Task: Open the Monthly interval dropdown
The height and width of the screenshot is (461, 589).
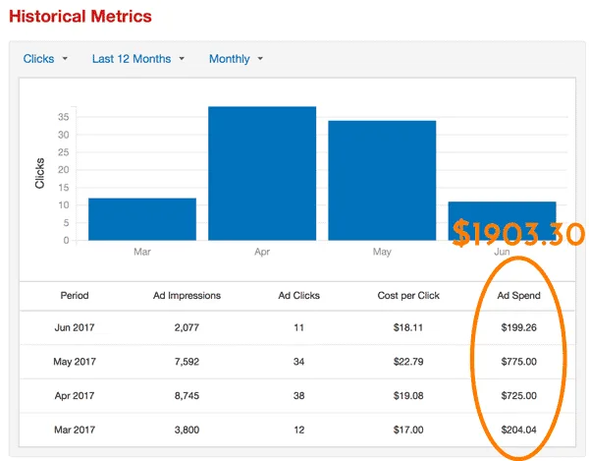Action: 236,59
